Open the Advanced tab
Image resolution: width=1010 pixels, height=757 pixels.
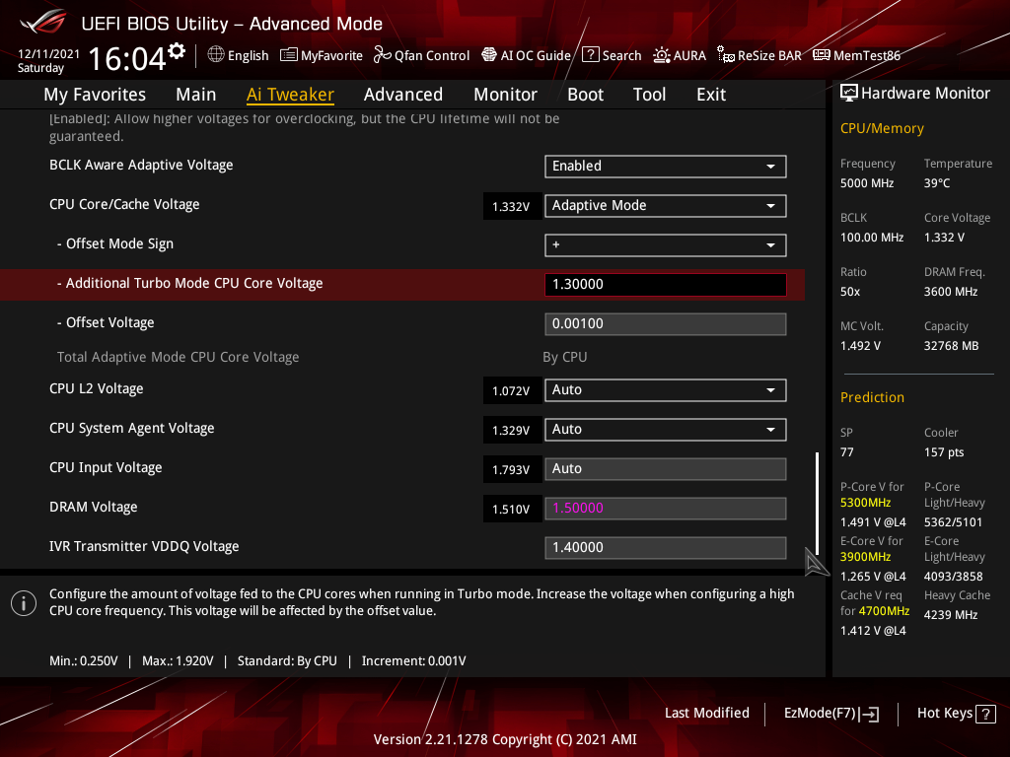coord(403,95)
